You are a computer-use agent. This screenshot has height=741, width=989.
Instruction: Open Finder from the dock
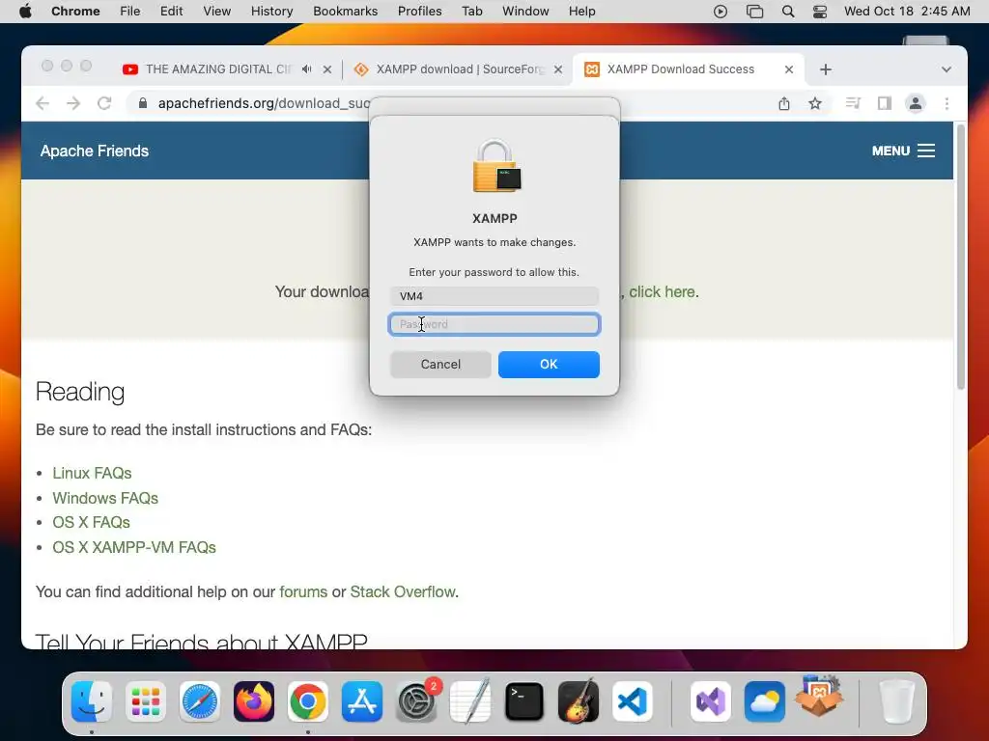pyautogui.click(x=92, y=701)
